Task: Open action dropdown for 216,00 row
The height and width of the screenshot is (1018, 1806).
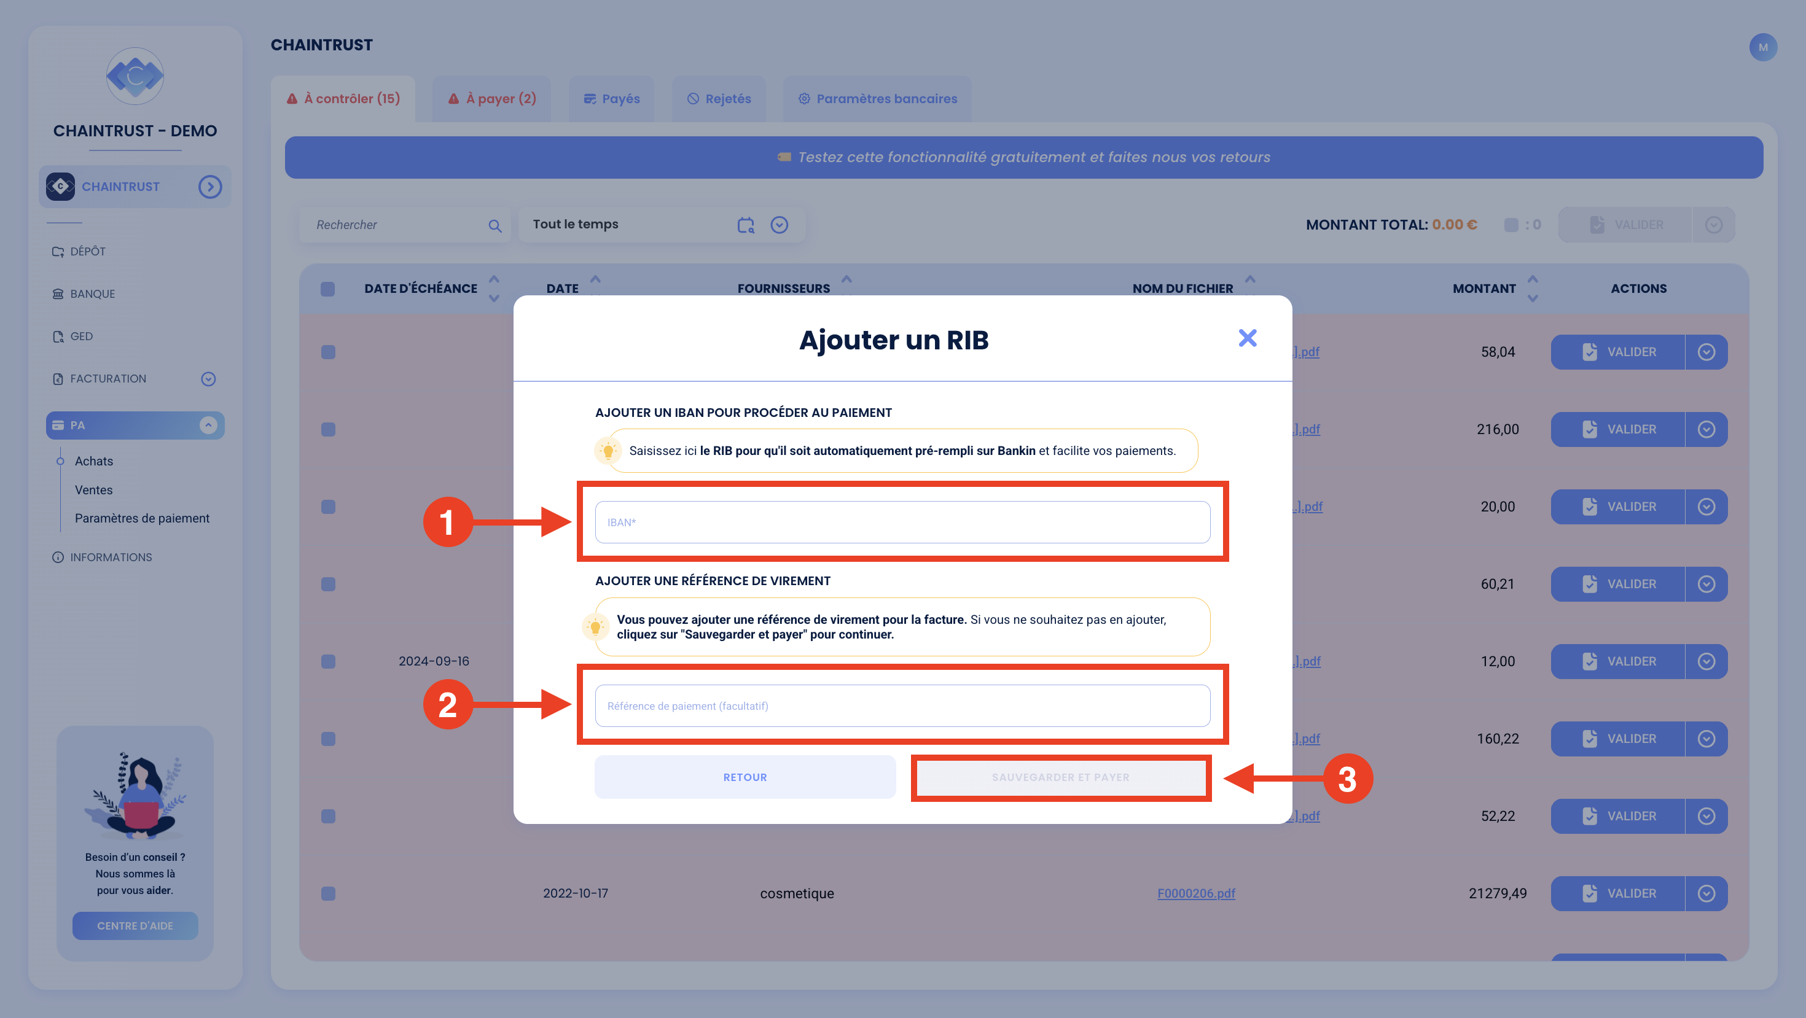Action: 1706,429
